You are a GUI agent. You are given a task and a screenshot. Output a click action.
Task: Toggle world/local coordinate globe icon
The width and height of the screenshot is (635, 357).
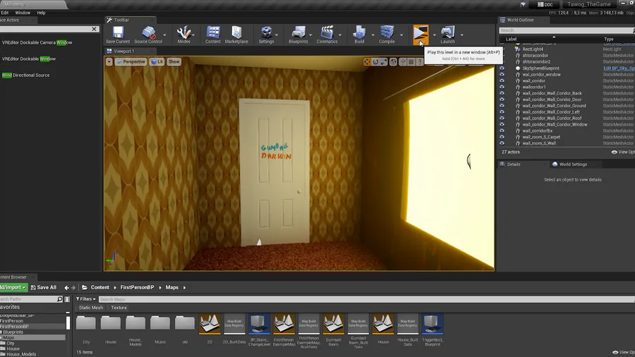point(393,62)
